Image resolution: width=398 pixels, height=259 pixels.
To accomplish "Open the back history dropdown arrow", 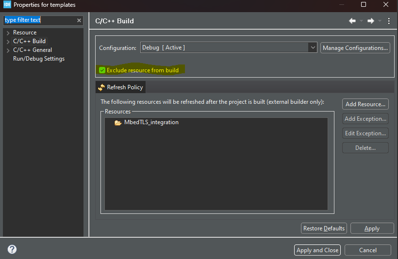I will coord(361,21).
